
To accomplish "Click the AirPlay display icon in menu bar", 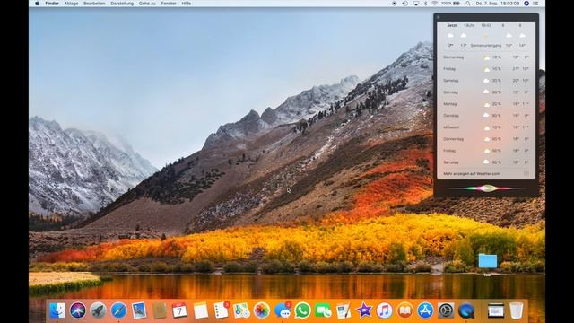I will [416, 4].
